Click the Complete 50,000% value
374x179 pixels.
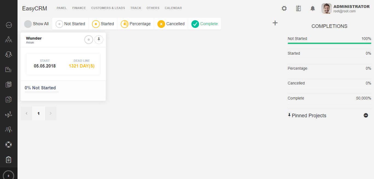point(364,98)
